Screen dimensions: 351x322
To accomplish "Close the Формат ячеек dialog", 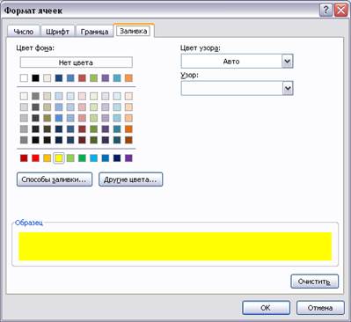I will click(341, 11).
